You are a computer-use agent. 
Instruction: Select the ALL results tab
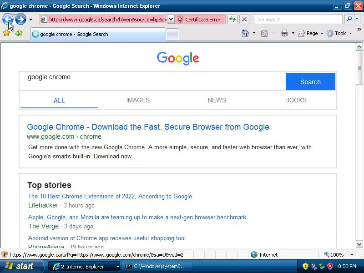pyautogui.click(x=59, y=101)
